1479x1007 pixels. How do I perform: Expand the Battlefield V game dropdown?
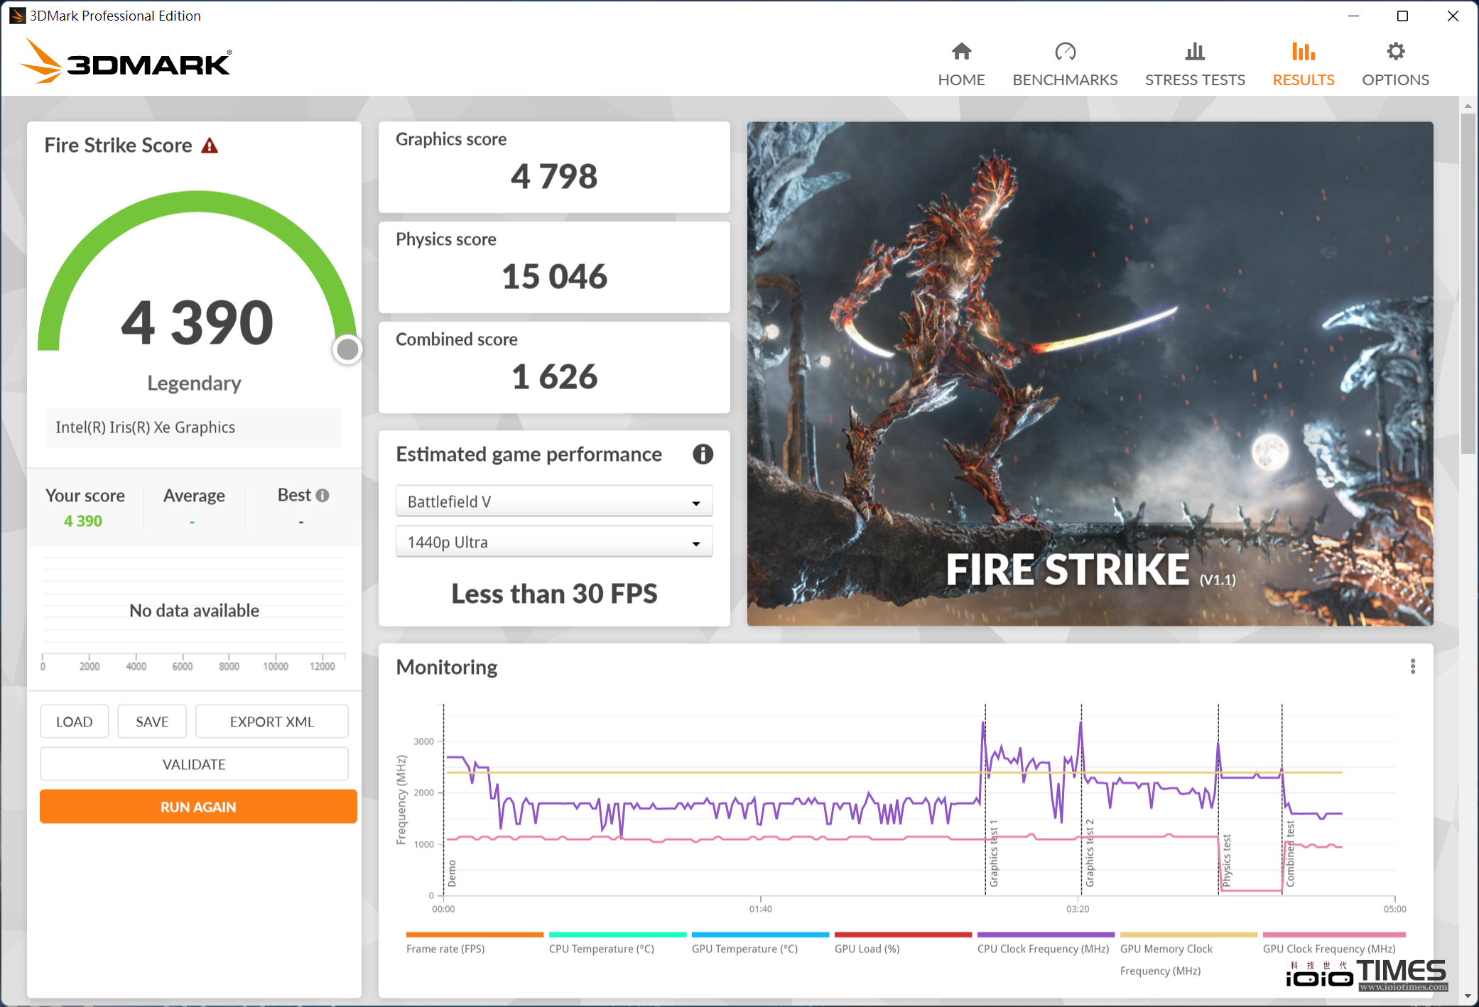coord(697,501)
